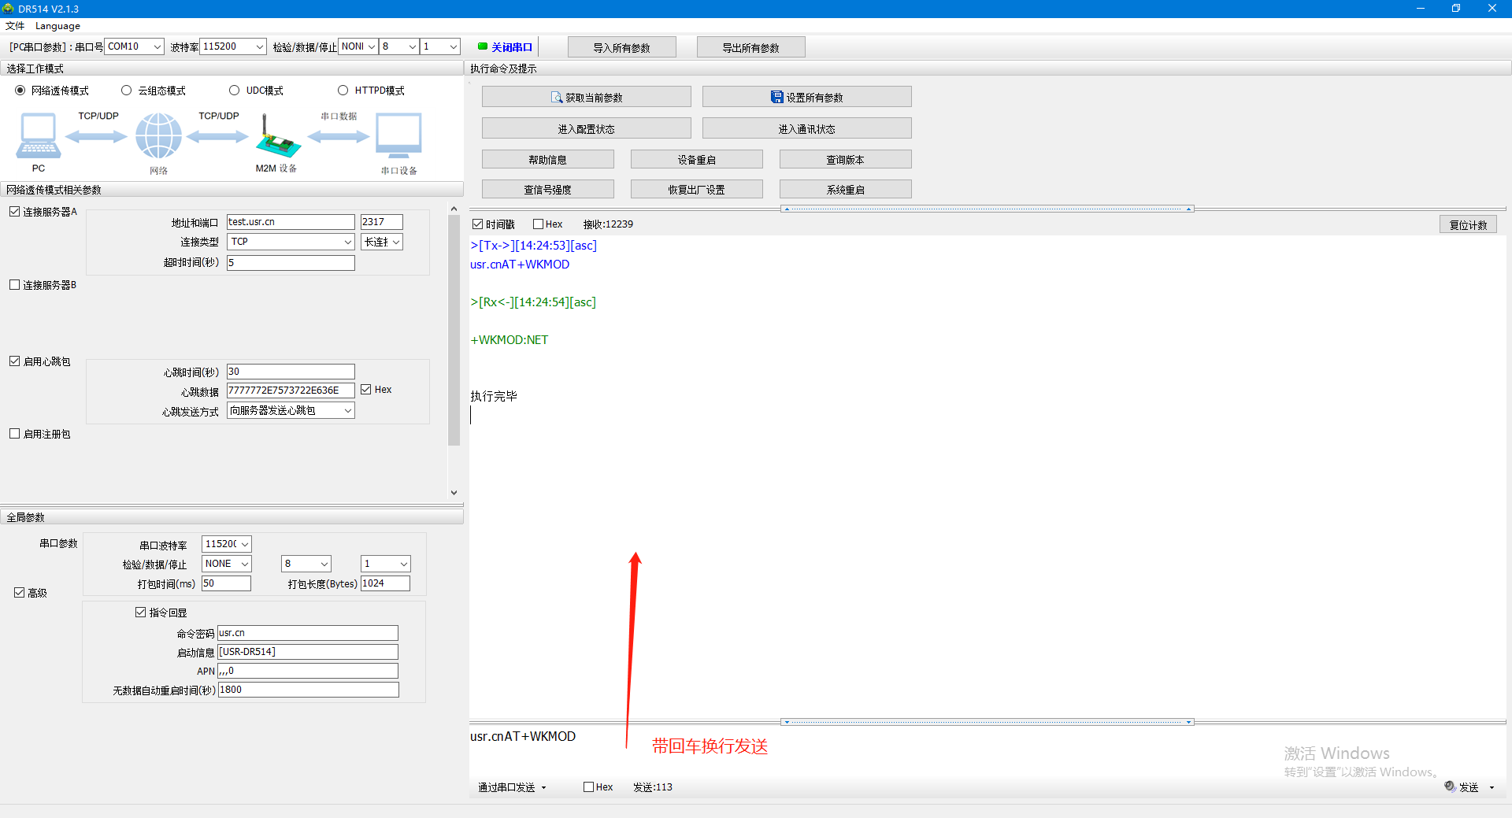Toggle the timestamp checkbox in receive panel
The image size is (1512, 818).
pyautogui.click(x=477, y=224)
